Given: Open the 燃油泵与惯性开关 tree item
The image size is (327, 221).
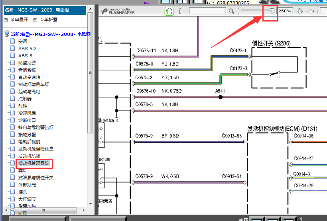Looking at the screenshot, I should click(x=35, y=178).
